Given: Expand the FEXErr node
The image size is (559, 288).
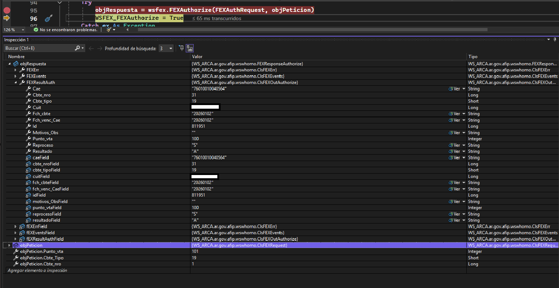Looking at the screenshot, I should tap(15, 70).
